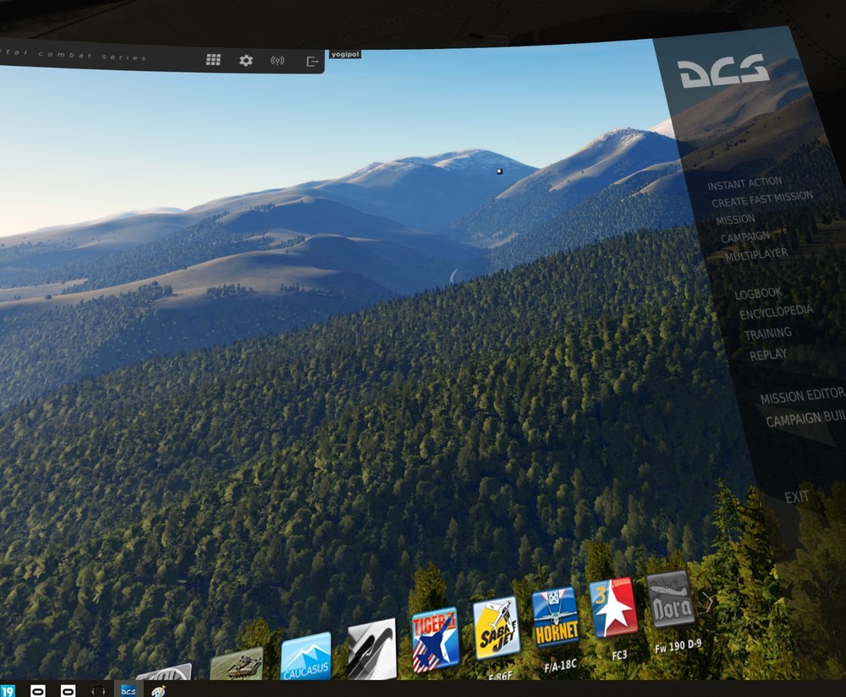Screen dimensions: 846x697
Task: Open the Encyclopedia
Action: (x=776, y=312)
